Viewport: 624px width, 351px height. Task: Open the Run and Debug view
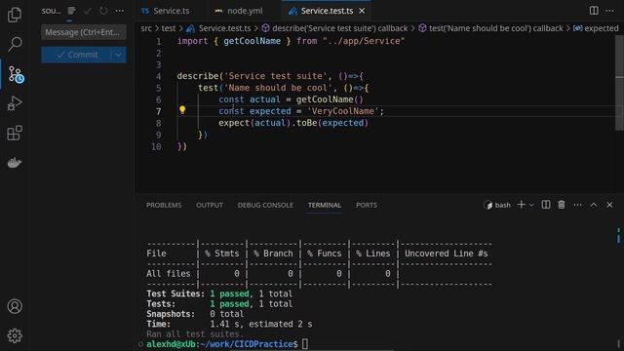(x=15, y=103)
